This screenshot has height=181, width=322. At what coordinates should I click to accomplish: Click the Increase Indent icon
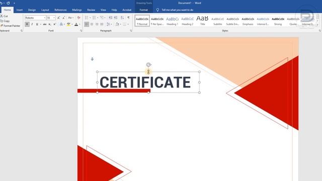(116, 18)
